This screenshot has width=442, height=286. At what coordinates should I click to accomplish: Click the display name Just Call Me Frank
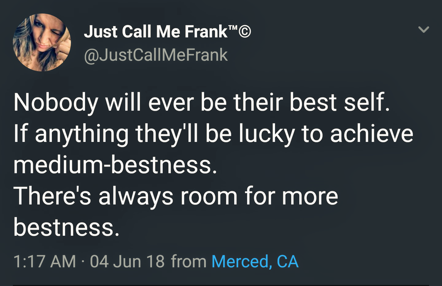(x=155, y=32)
